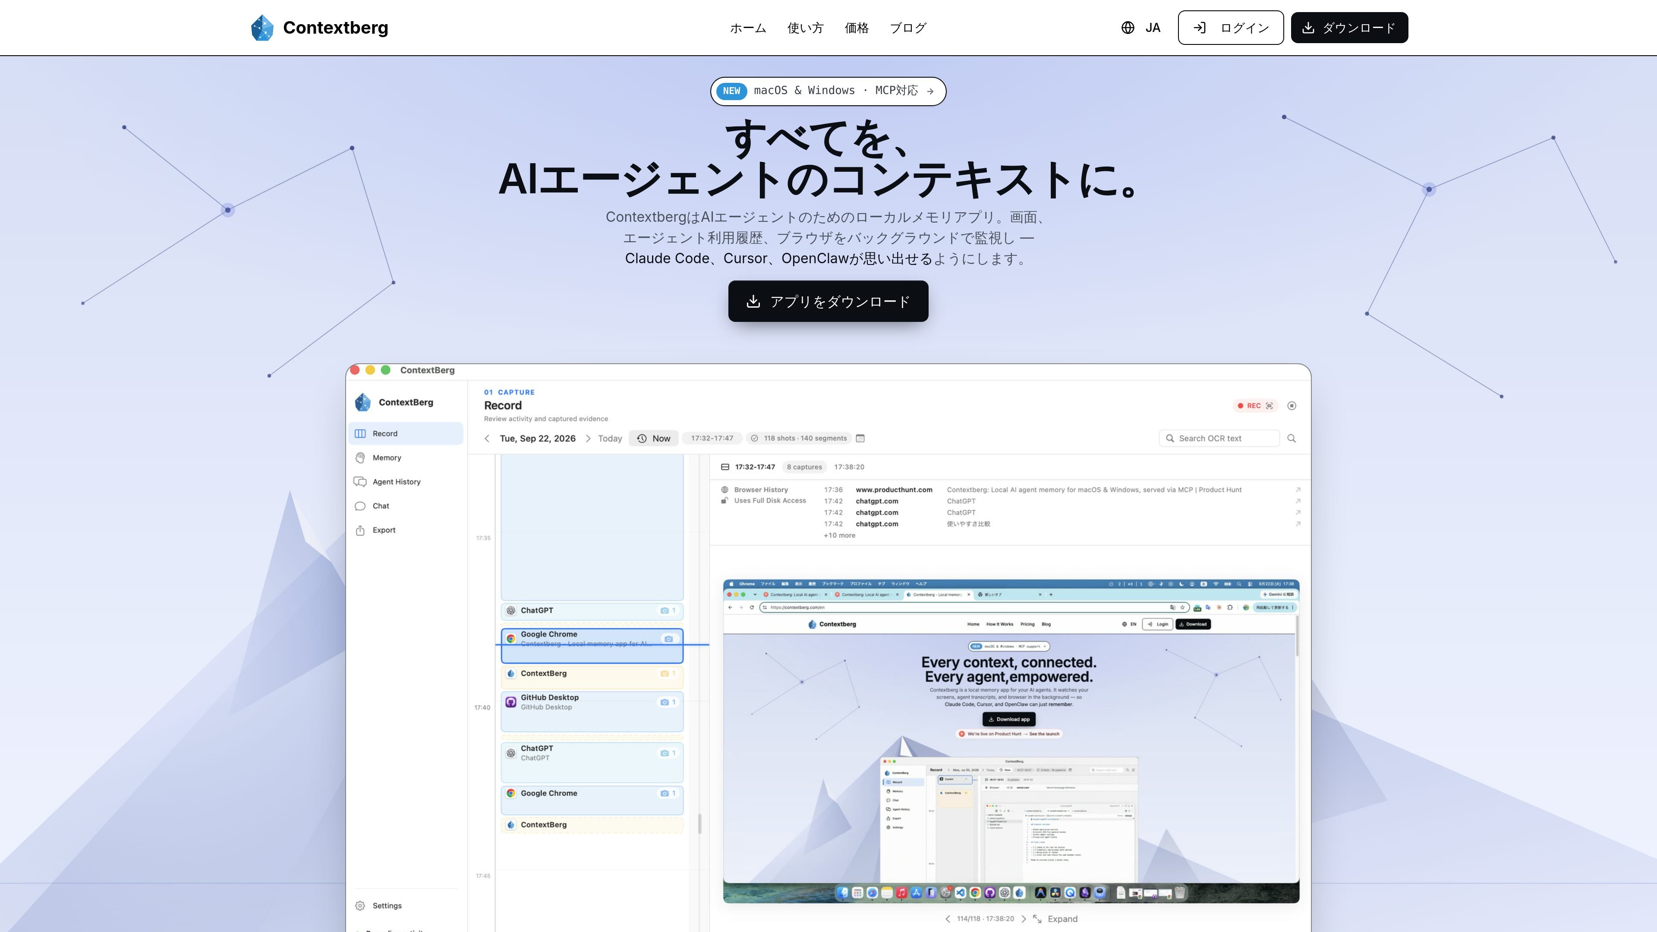The image size is (1657, 932).
Task: Open Agent History in sidebar
Action: (406, 482)
